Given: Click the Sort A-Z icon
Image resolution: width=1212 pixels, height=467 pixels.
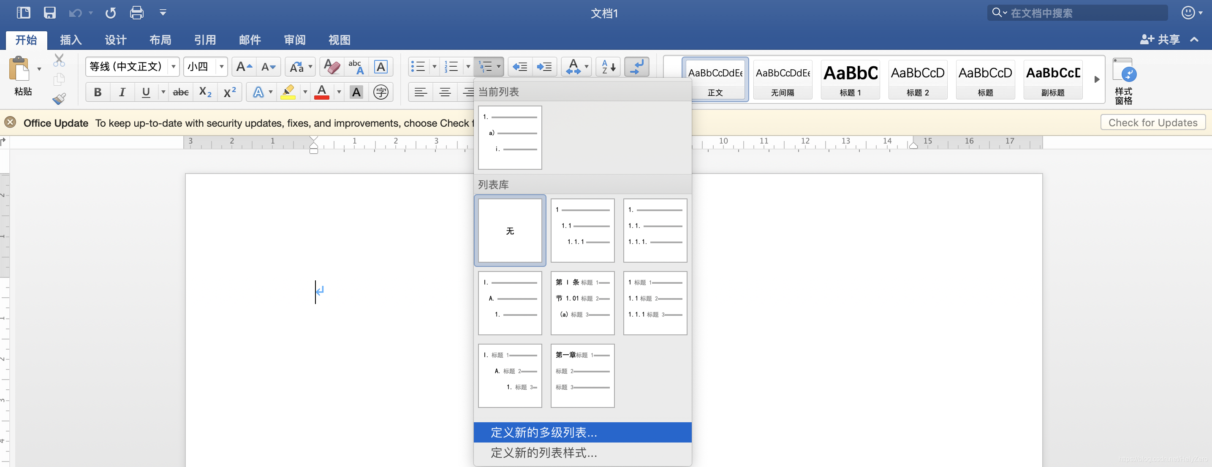Looking at the screenshot, I should (x=609, y=67).
